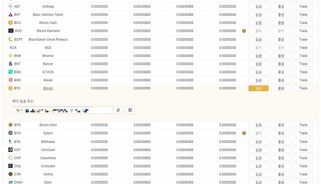Select the 'BCX' ticker text
321x184 pixels.
coord(13,48)
